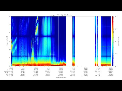Click the MLat value 5.451
The image size is (122, 91).
coord(98,73)
